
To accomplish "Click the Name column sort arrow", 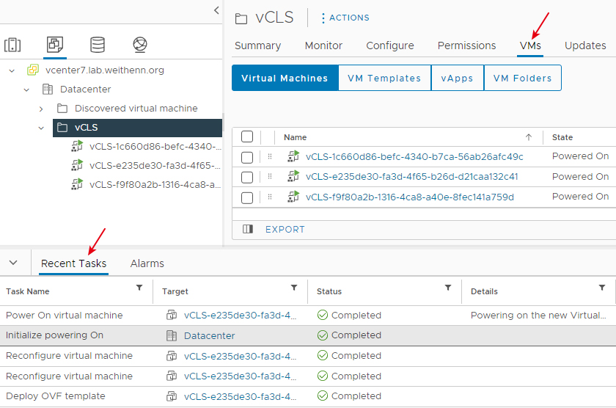I will pyautogui.click(x=529, y=137).
